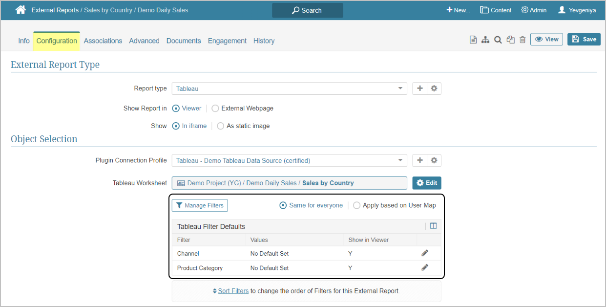
Task: Select the As static image option
Action: click(221, 126)
